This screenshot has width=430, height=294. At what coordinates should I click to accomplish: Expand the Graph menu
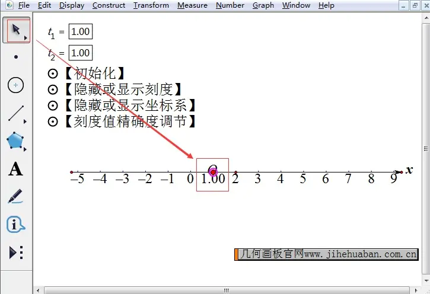[x=263, y=5]
